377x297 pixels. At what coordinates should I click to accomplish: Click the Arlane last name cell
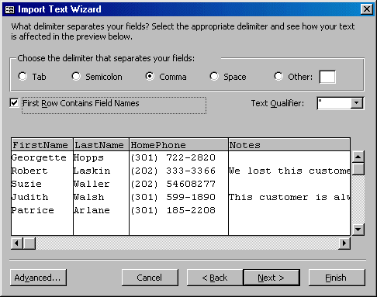[x=92, y=210]
